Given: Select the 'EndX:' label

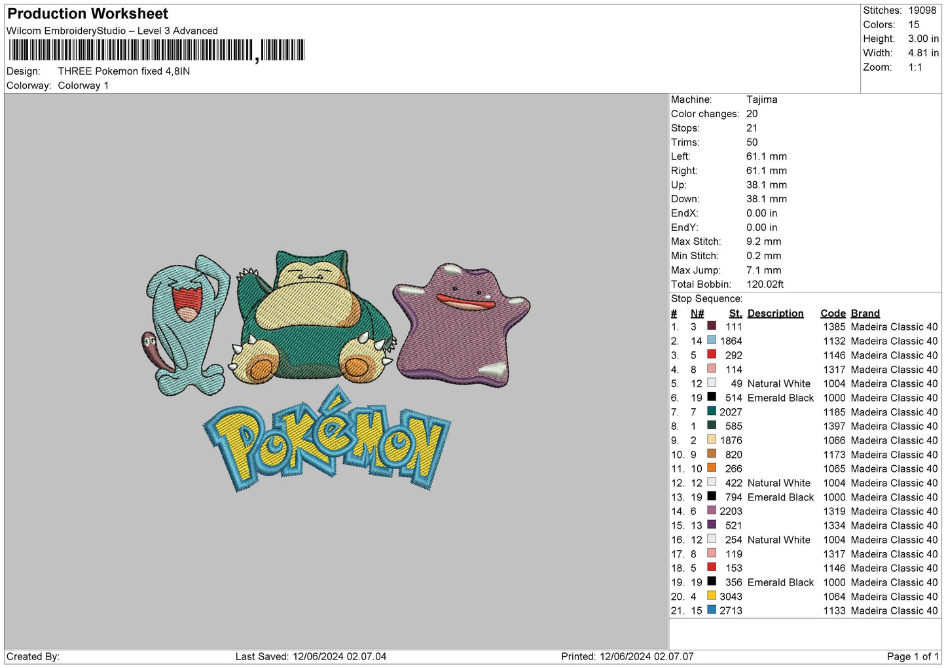Looking at the screenshot, I should 685,213.
